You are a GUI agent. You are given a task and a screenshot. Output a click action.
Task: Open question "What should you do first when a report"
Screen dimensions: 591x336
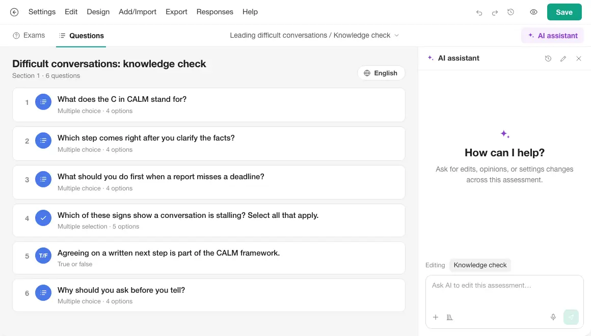[x=209, y=182]
